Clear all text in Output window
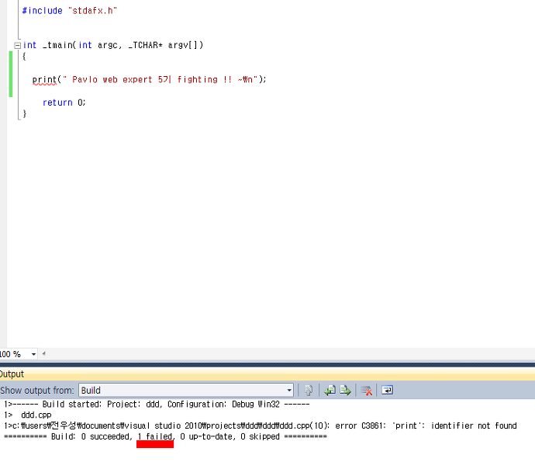The height and width of the screenshot is (469, 535). pyautogui.click(x=367, y=390)
